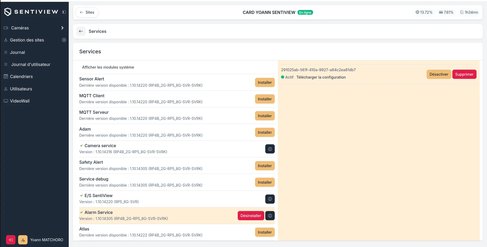Click the CARD YOANN SENTIVIEW site title

pyautogui.click(x=269, y=12)
